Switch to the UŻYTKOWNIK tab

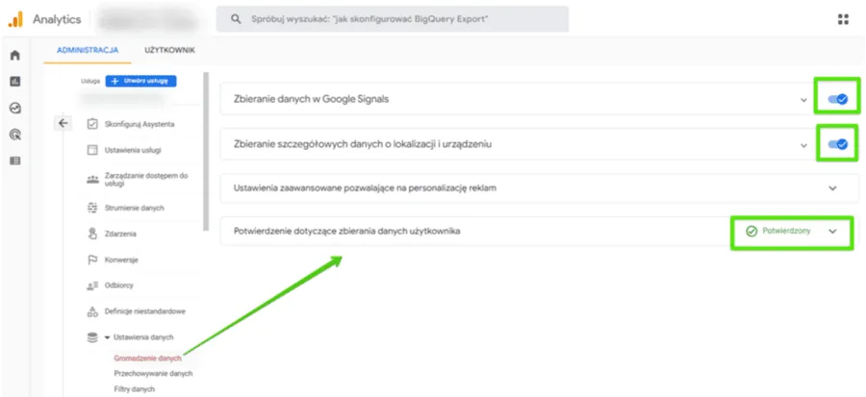click(x=169, y=50)
